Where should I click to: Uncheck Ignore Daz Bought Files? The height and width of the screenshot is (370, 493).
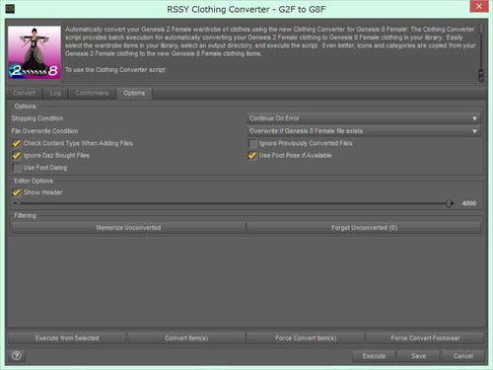(17, 156)
